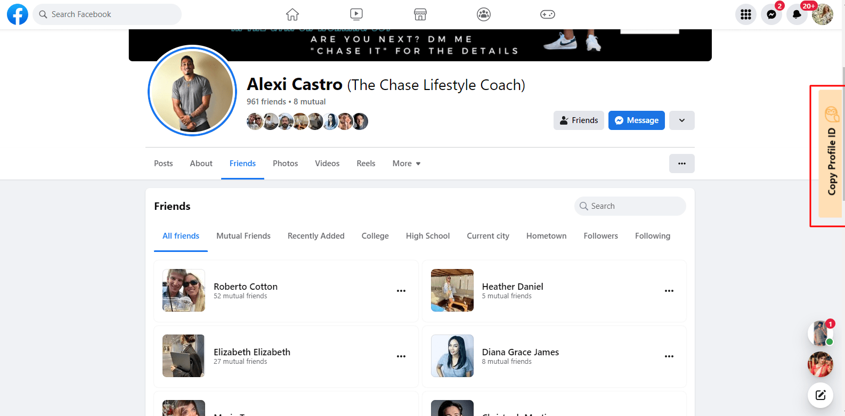The height and width of the screenshot is (416, 845).
Task: Click the Search Facebook field
Action: 107,14
